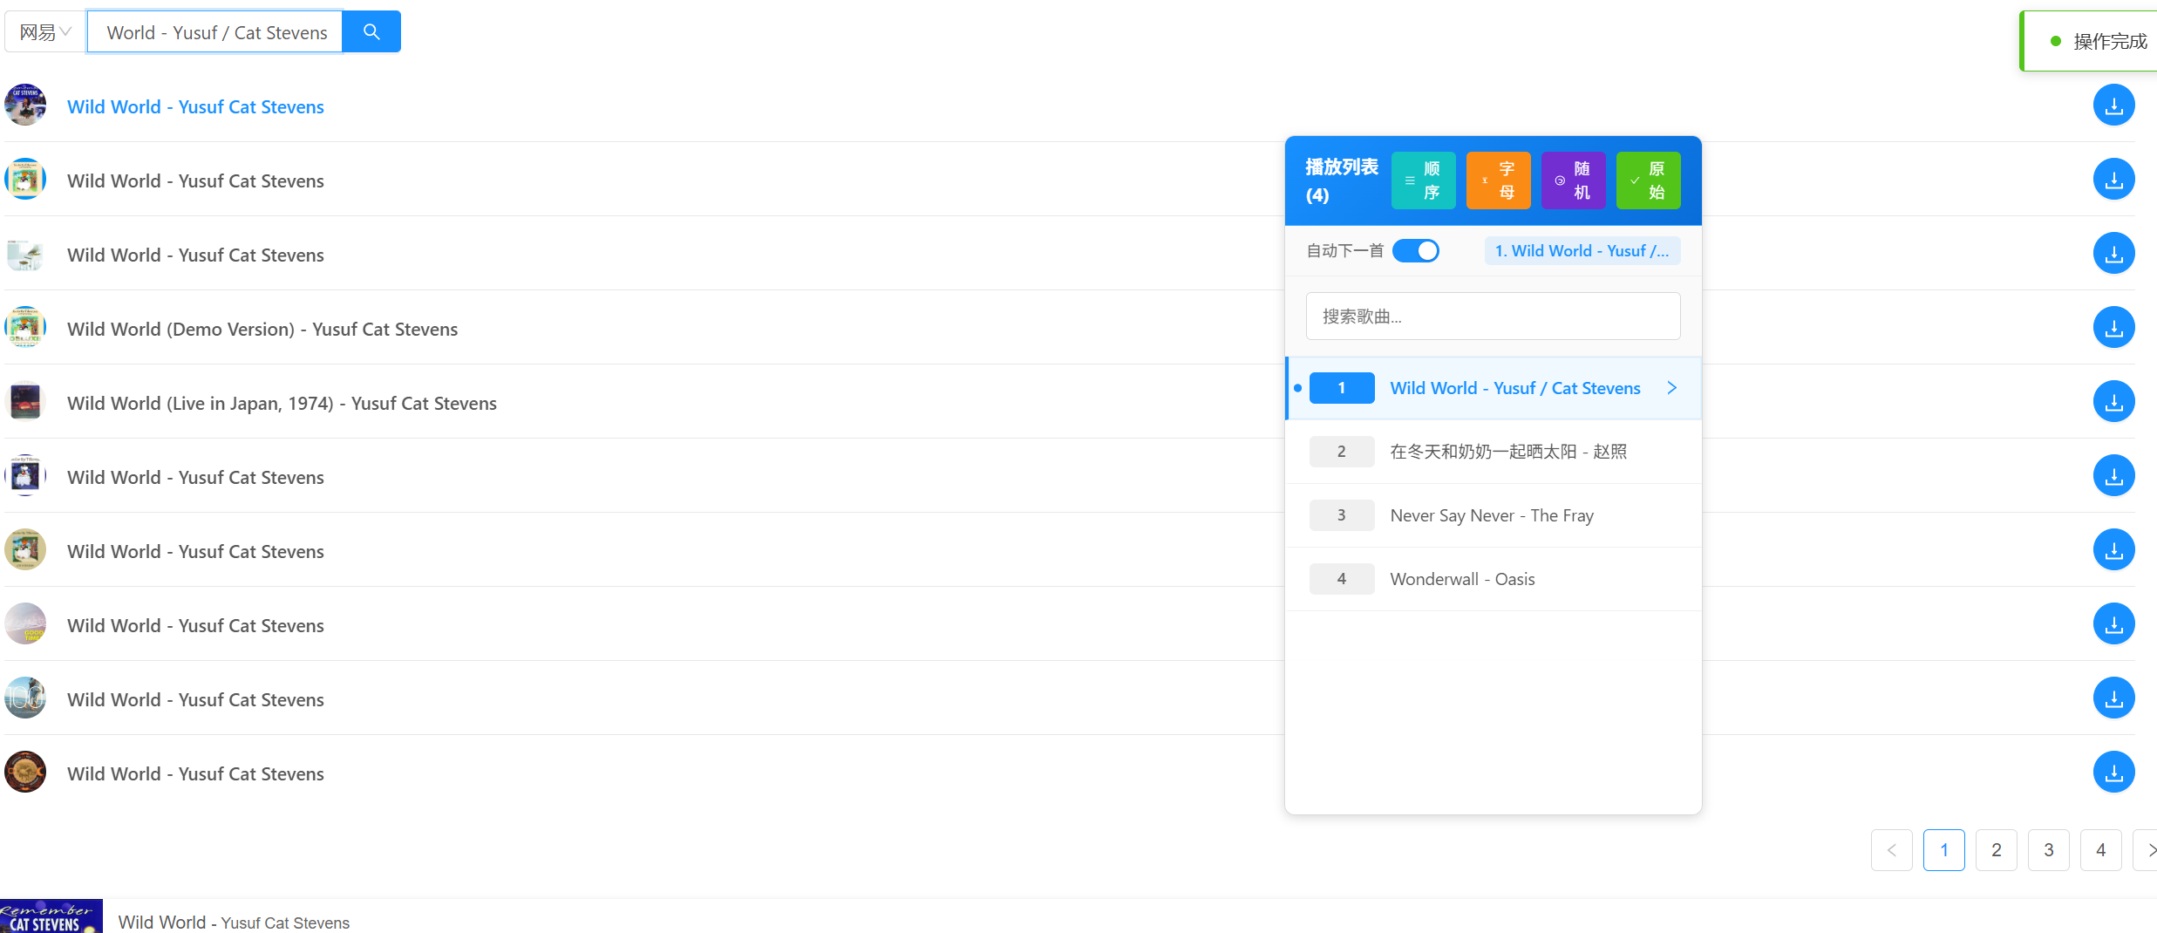Click the now-playing title in bottom player bar
2157x933 pixels.
(x=234, y=923)
